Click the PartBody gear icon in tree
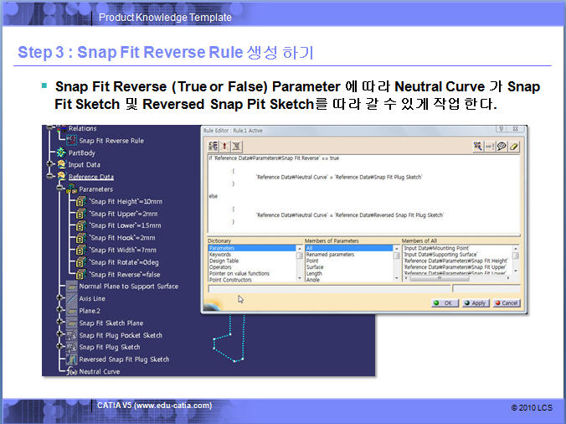Screen dimensions: 566x424 [x=59, y=153]
